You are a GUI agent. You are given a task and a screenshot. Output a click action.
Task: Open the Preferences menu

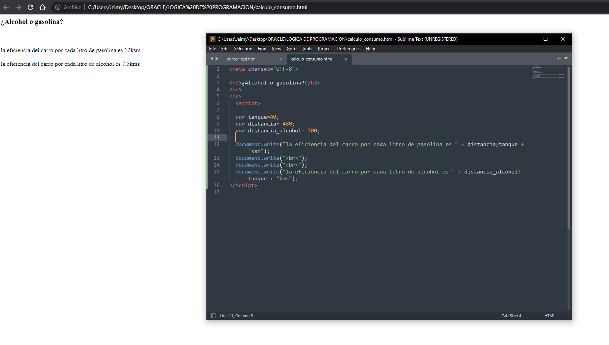pos(349,49)
